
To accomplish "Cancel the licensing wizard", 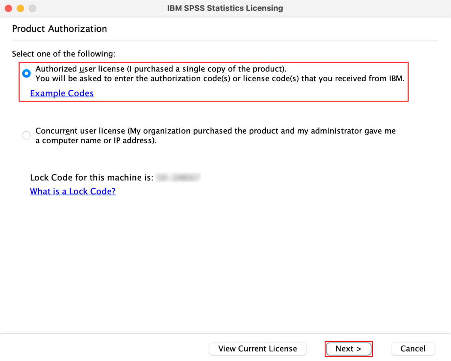I will [x=413, y=349].
